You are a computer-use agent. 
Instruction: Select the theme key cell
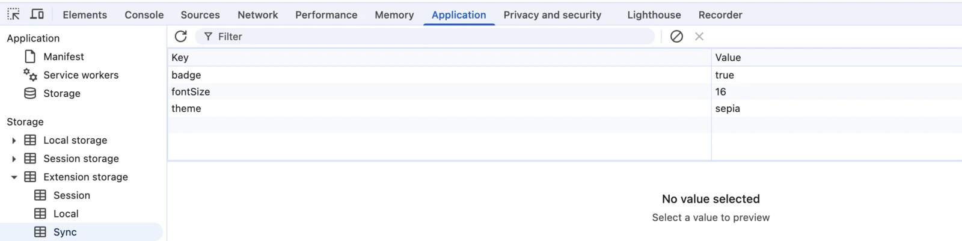pyautogui.click(x=439, y=109)
